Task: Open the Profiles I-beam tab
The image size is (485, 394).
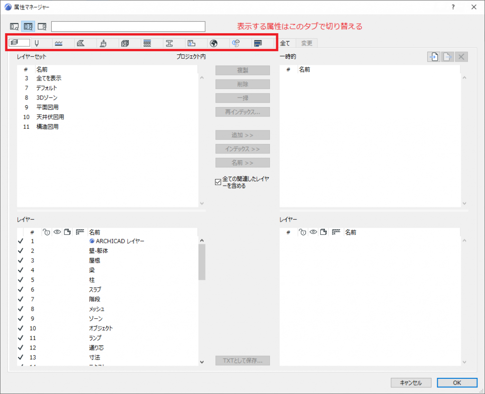Action: click(169, 43)
